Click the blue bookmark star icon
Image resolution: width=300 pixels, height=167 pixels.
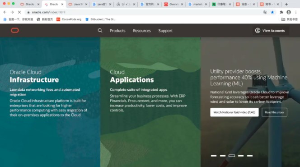pos(272,12)
